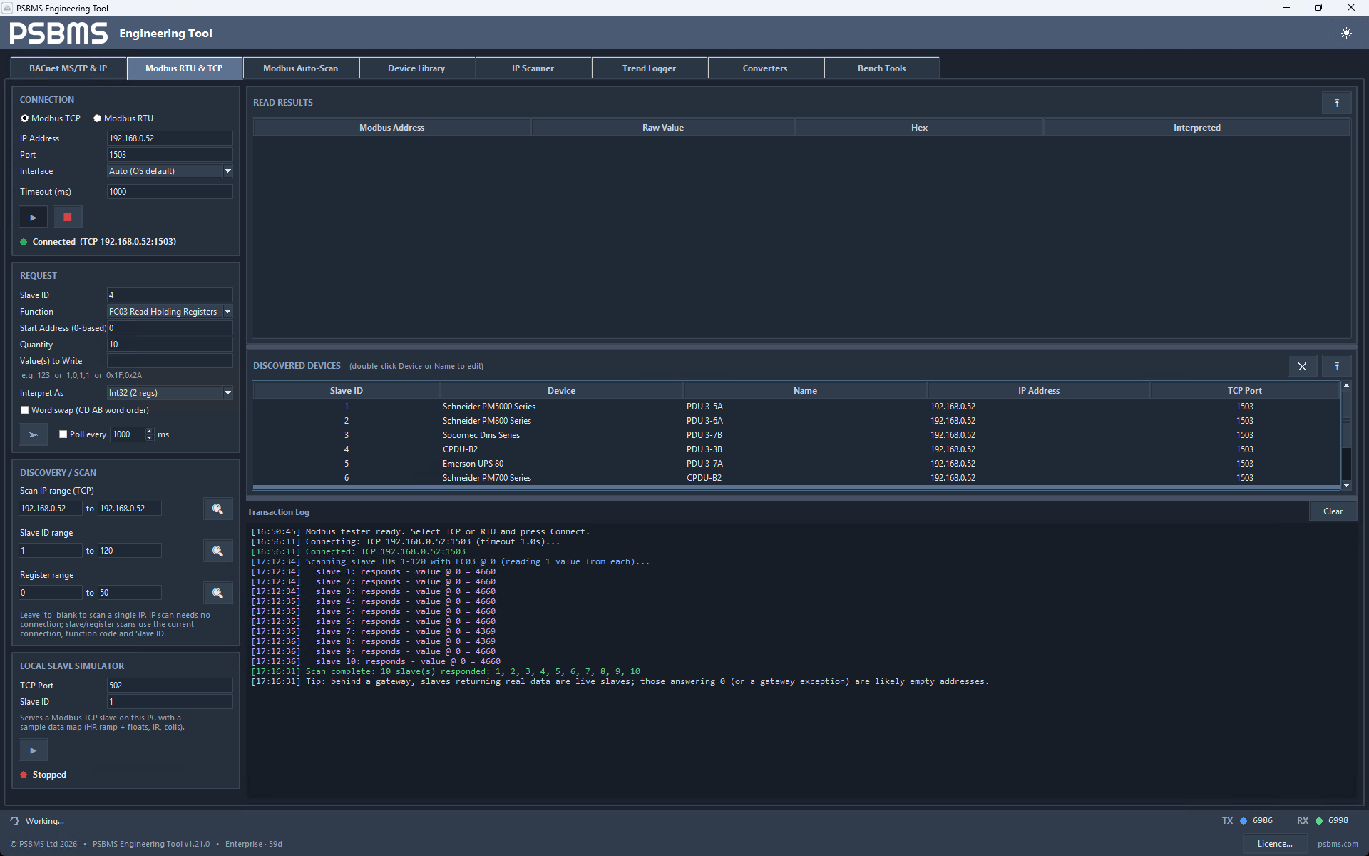Click Register range end field 50
The height and width of the screenshot is (856, 1369).
tap(129, 593)
